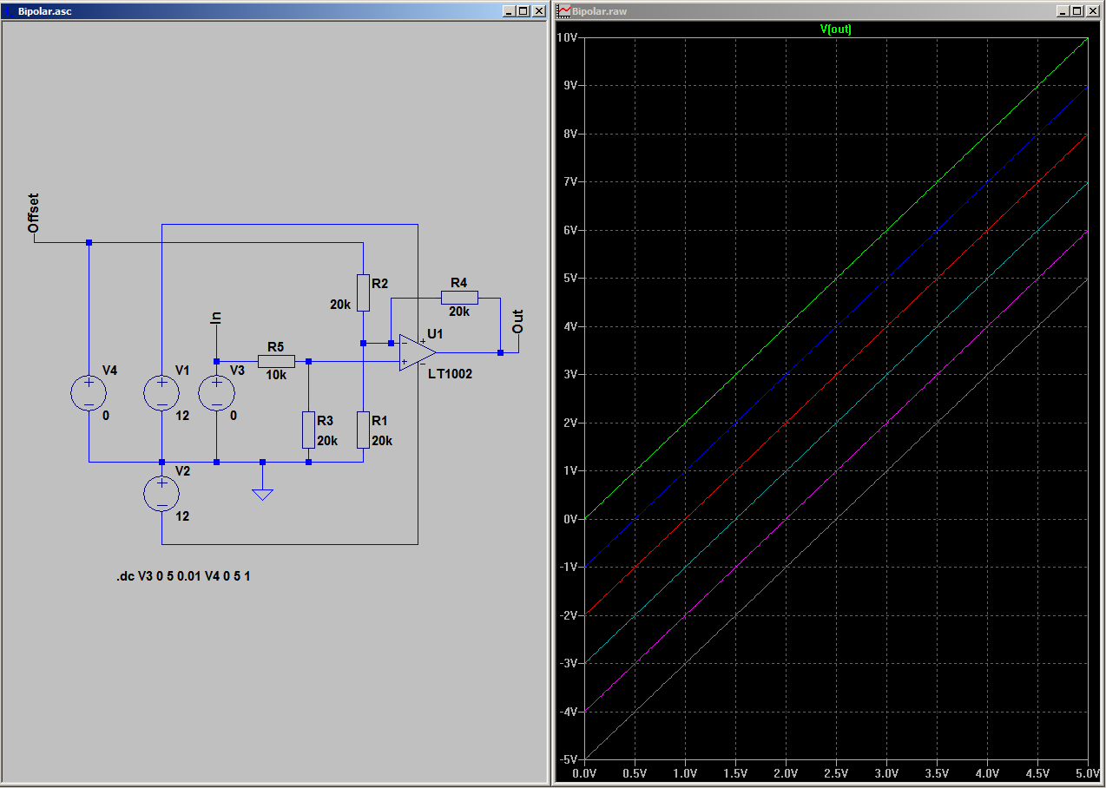Click the 12 value of V2
The width and height of the screenshot is (1106, 788).
pos(182,516)
